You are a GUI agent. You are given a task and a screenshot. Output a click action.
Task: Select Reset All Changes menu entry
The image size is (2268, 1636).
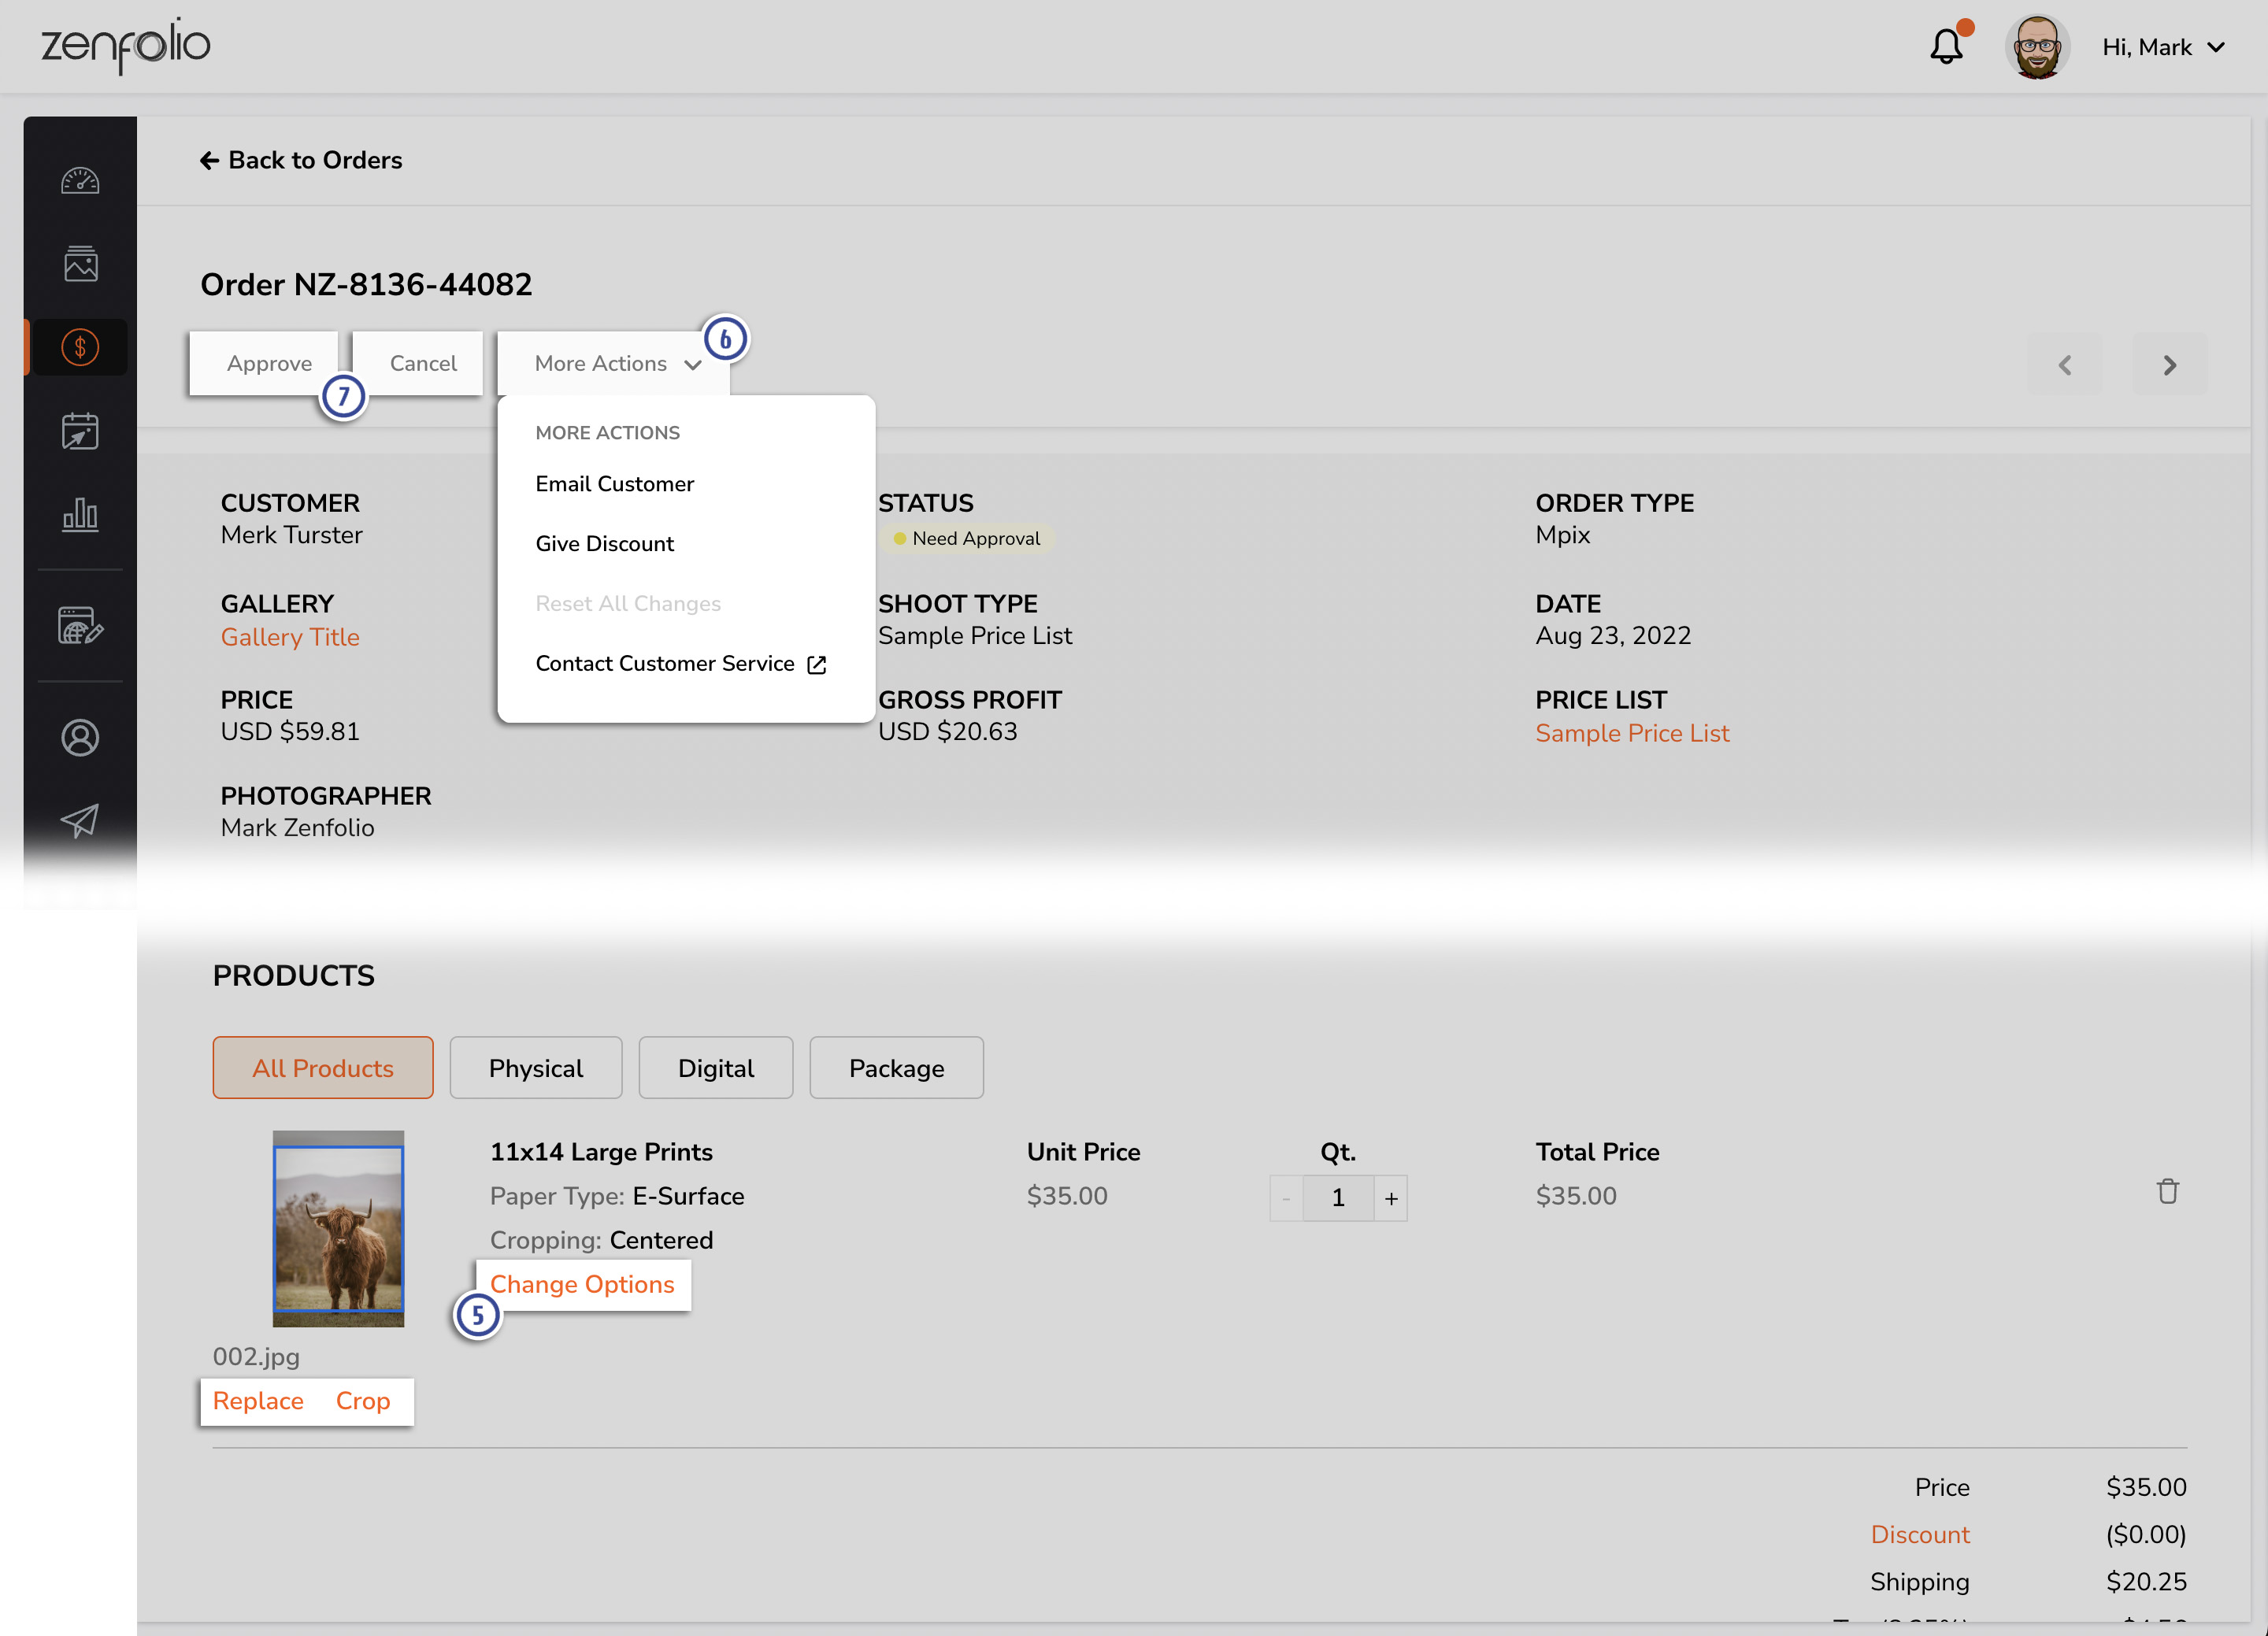[x=628, y=604]
